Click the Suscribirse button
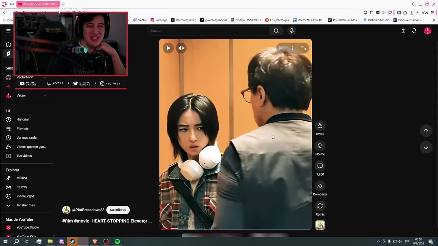Viewport: 438px width, 246px height. (118, 210)
